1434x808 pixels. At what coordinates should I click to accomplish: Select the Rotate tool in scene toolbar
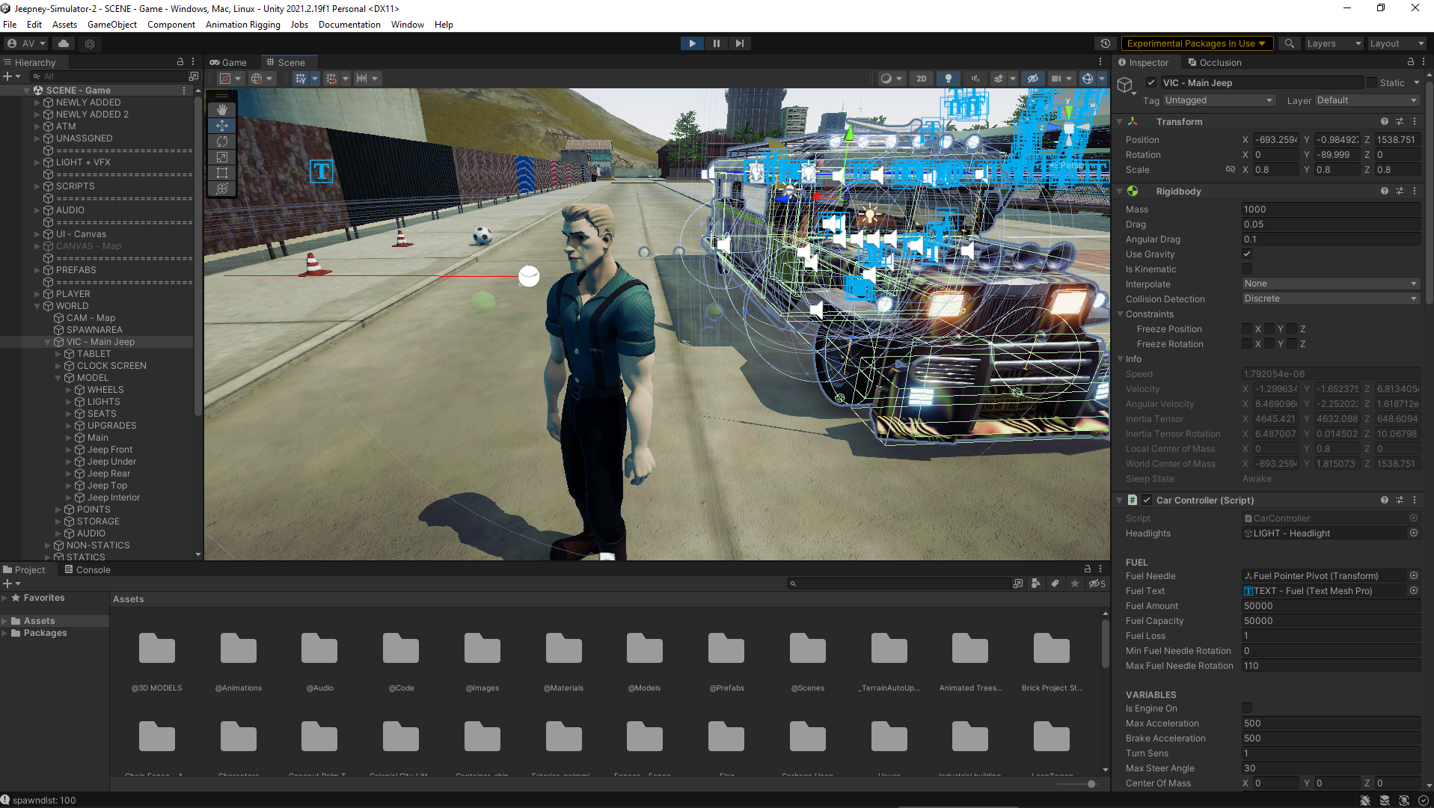pos(222,141)
